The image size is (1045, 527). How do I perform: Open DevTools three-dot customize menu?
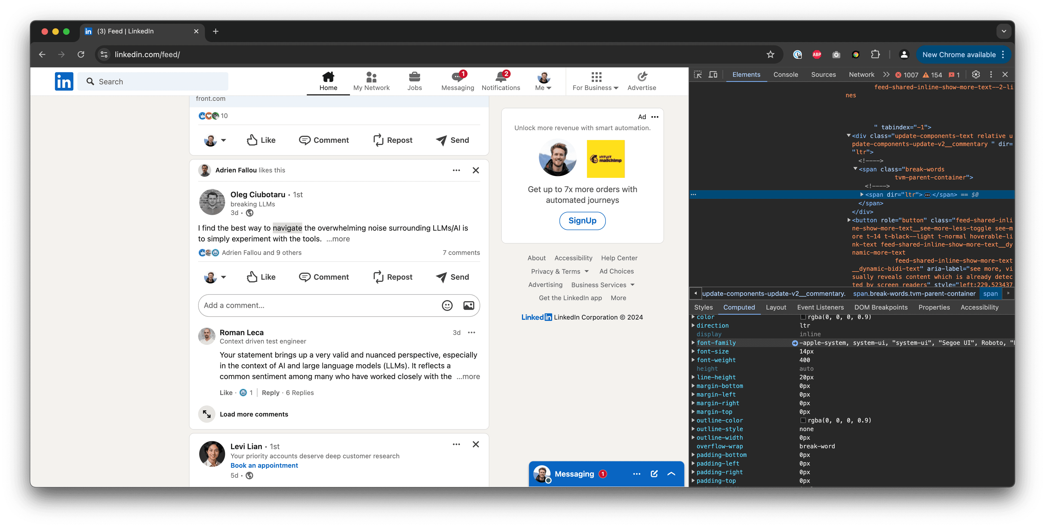tap(991, 75)
